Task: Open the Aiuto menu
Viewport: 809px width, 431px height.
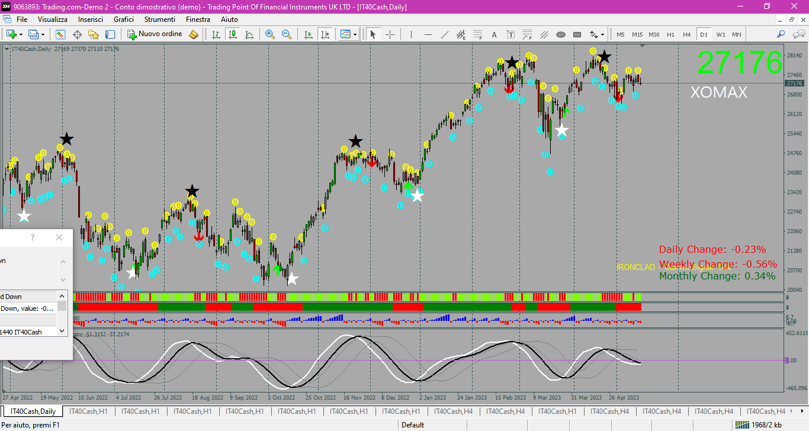Action: pos(229,19)
